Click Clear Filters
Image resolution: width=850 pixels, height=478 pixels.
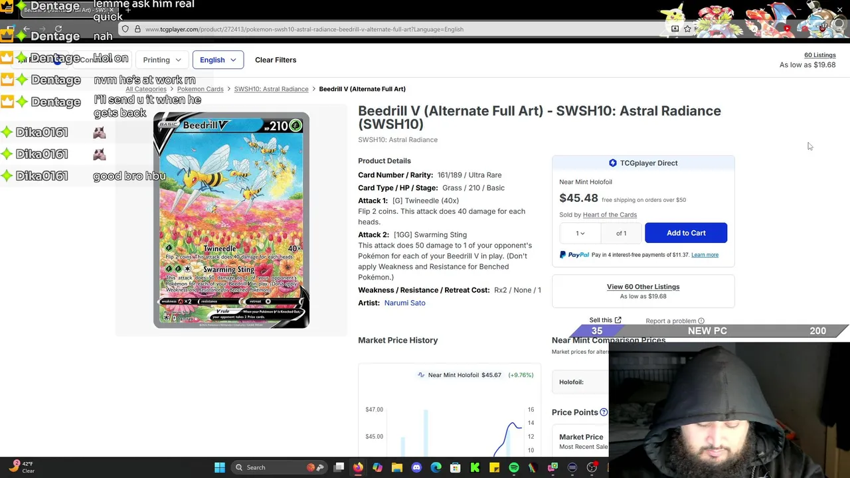276,60
